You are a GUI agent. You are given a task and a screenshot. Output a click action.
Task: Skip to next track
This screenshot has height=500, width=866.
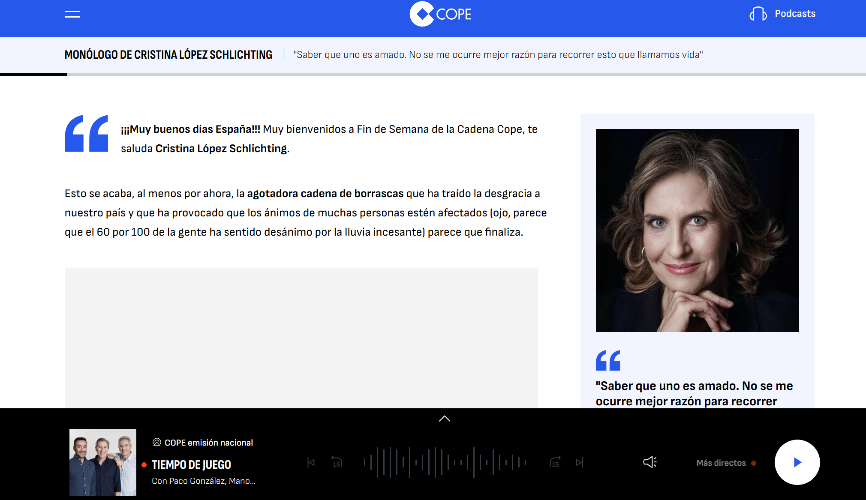coord(580,462)
